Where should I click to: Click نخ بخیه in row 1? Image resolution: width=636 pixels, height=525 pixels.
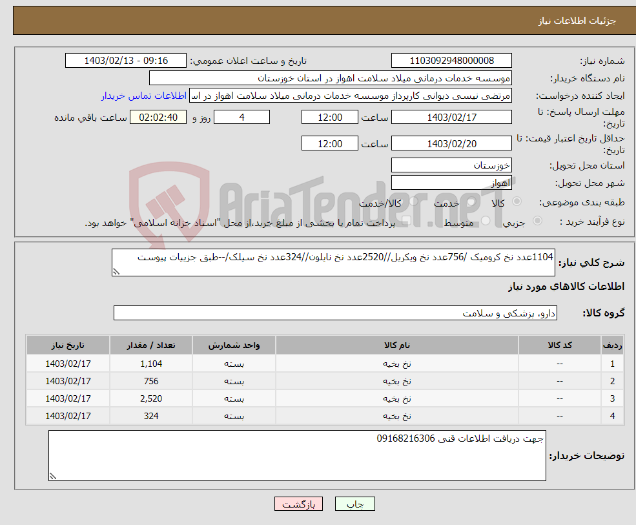click(397, 364)
